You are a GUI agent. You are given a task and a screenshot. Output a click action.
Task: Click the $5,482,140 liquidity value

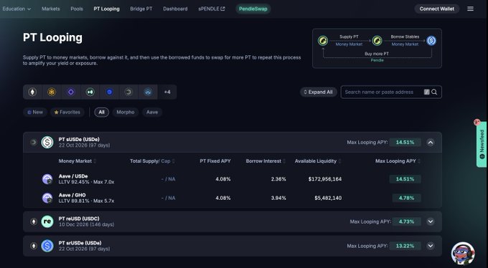tap(328, 198)
